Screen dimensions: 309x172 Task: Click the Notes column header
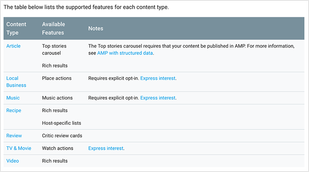[96, 28]
